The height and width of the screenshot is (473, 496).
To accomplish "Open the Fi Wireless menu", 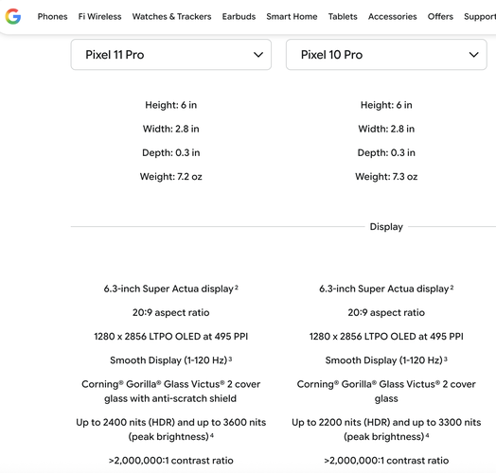I will tap(100, 16).
